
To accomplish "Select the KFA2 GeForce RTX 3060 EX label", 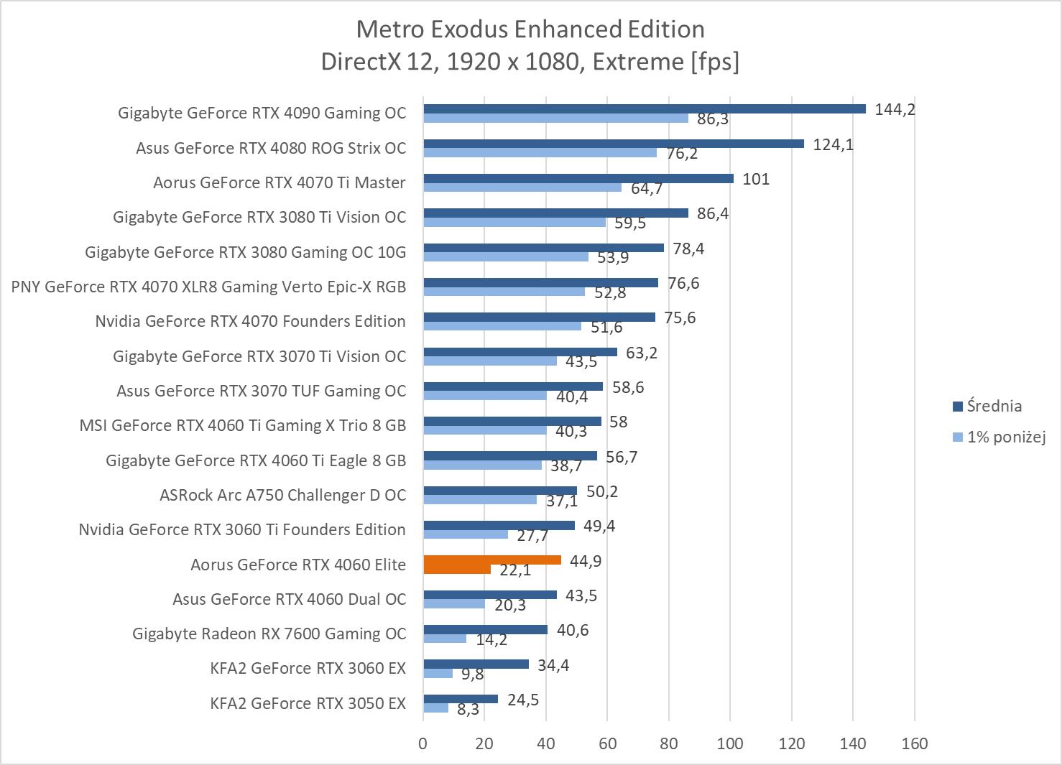I will [308, 668].
